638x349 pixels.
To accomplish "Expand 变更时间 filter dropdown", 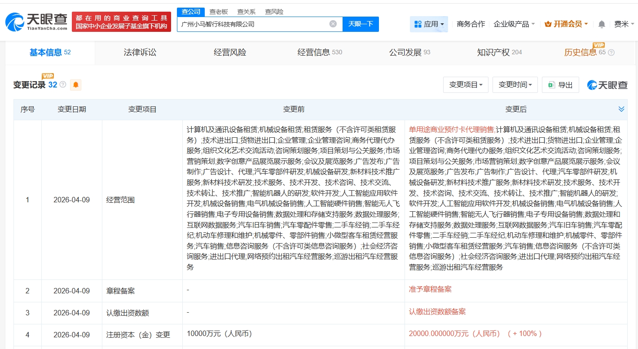I will coord(515,85).
